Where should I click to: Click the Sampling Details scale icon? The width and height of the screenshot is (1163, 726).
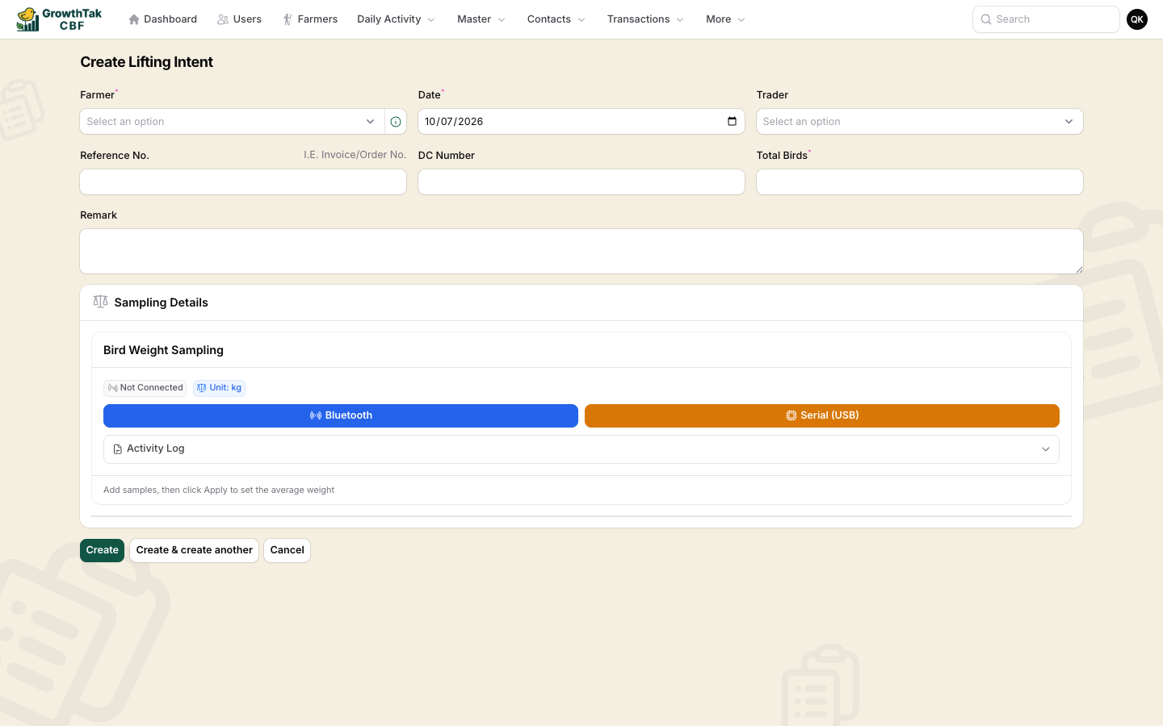100,302
